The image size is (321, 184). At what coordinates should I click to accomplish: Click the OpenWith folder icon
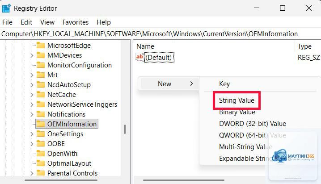(x=41, y=154)
